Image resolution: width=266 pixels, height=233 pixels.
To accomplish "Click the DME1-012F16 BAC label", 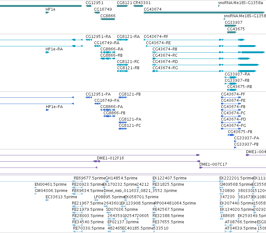I will [x=110, y=158].
